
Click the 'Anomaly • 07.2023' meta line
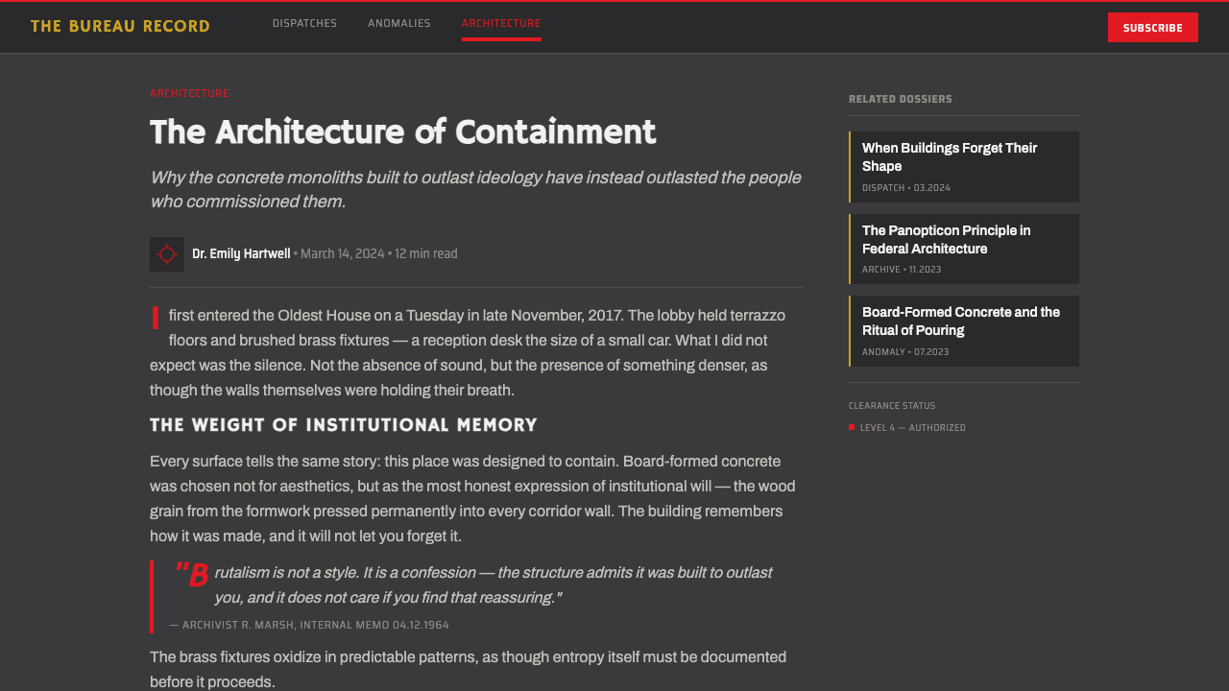click(x=905, y=352)
